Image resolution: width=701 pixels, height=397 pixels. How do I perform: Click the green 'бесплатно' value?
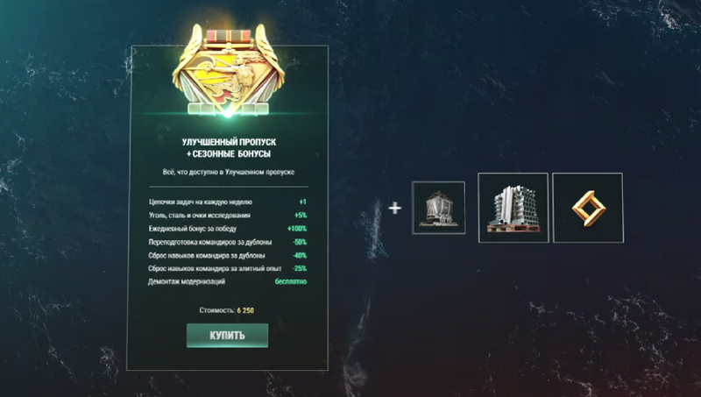(291, 281)
